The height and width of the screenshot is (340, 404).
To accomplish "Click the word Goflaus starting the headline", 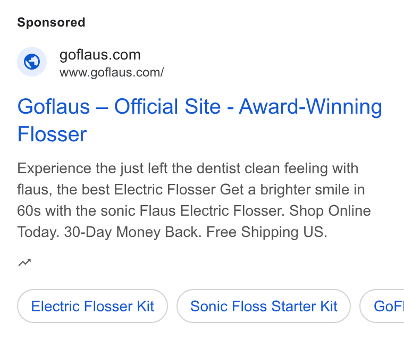I will 54,106.
